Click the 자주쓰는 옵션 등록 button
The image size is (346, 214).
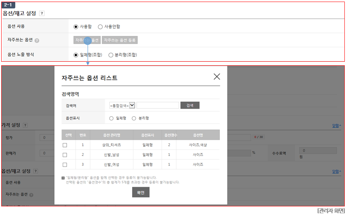(120, 40)
